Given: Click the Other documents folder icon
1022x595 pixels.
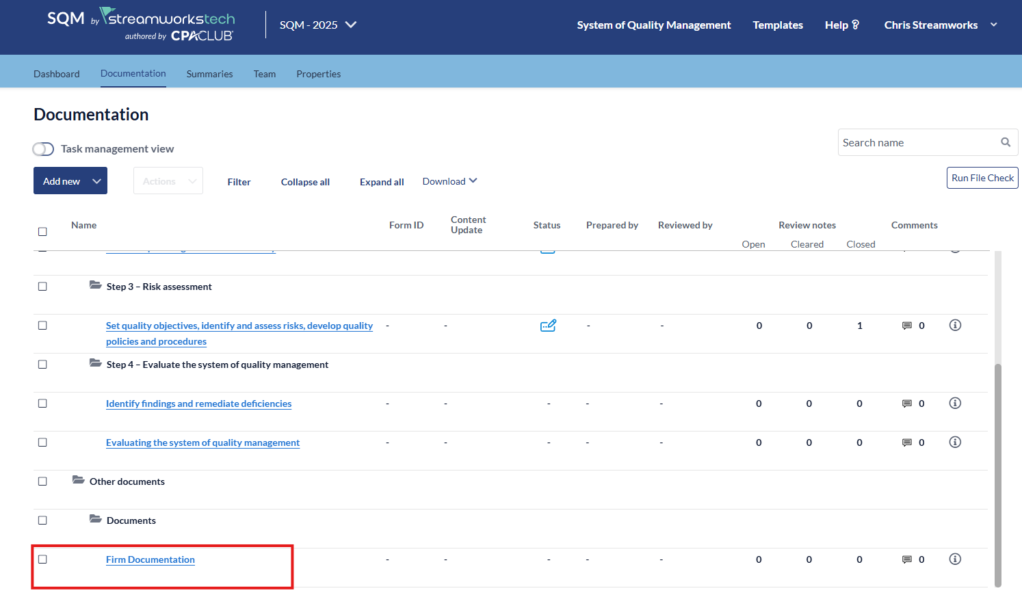Looking at the screenshot, I should (79, 481).
